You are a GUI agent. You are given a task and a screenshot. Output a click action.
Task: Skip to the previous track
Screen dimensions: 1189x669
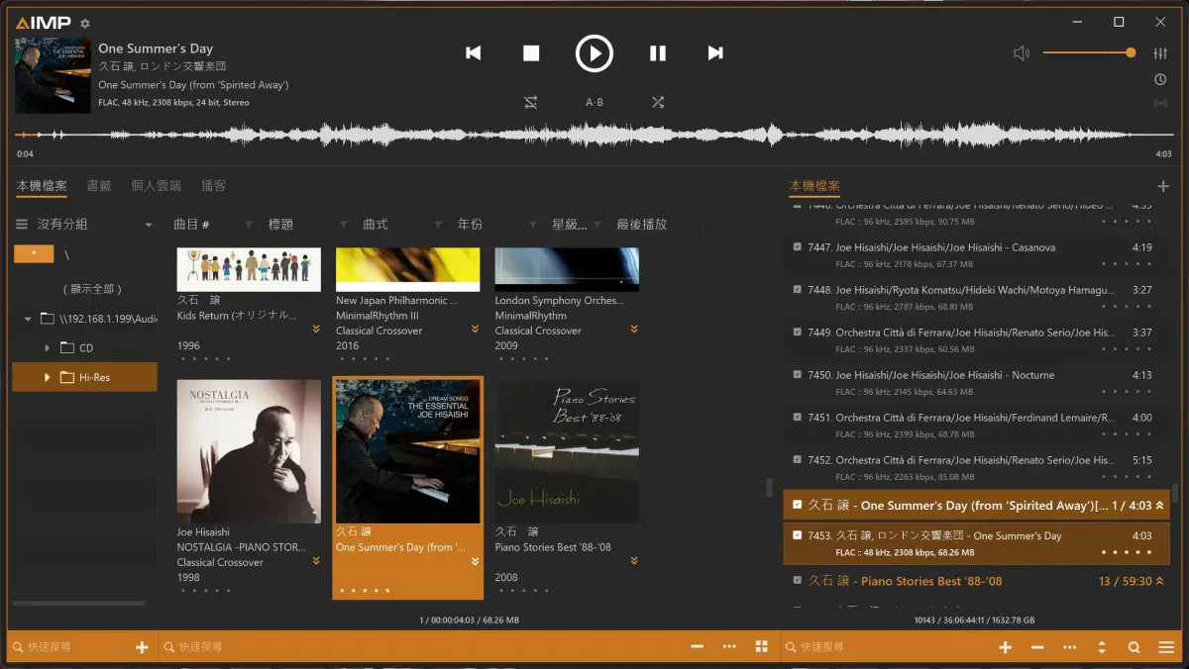tap(474, 53)
